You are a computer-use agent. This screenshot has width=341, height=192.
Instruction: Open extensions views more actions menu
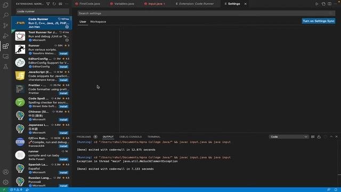click(67, 4)
